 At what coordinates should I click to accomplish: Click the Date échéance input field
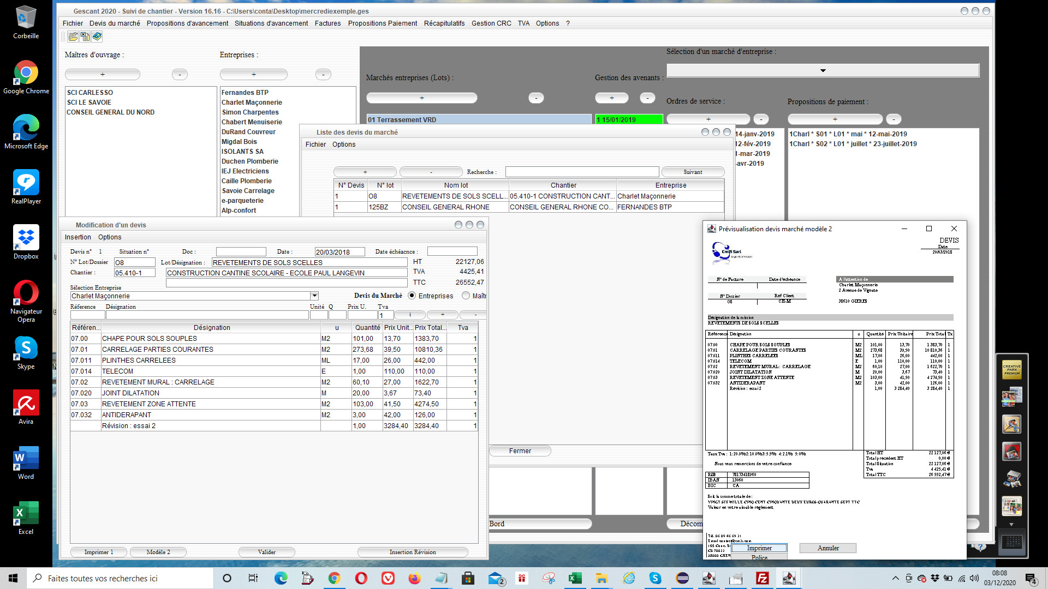point(452,251)
